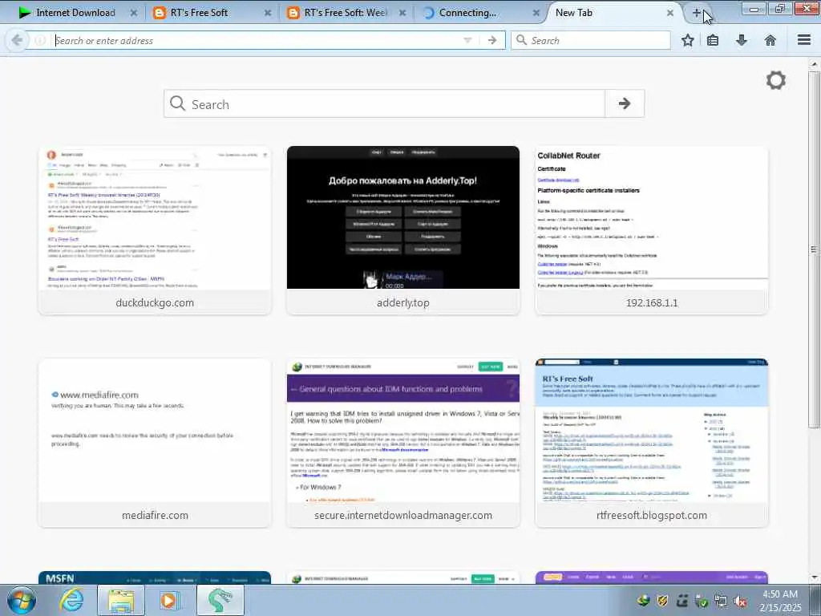Open the hamburger menu button
Screen dimensions: 821x616
tap(804, 40)
